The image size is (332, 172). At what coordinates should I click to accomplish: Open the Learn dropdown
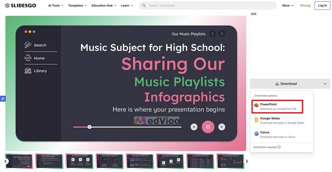click(x=127, y=5)
